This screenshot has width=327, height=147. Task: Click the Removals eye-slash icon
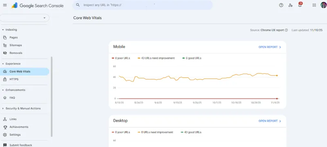pos(5,53)
